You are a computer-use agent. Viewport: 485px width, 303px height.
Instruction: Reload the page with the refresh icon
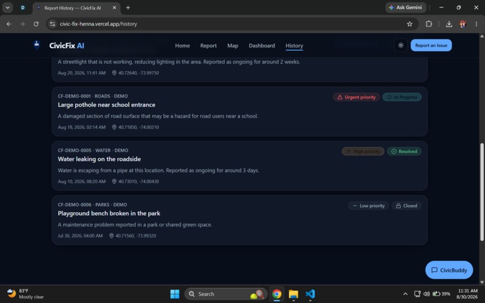36,24
